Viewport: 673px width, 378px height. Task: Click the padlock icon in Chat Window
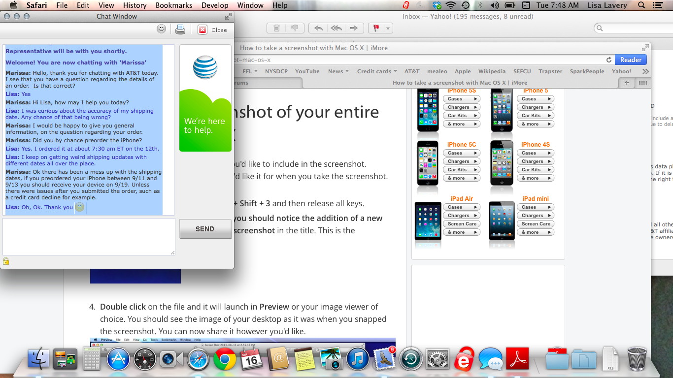point(6,261)
